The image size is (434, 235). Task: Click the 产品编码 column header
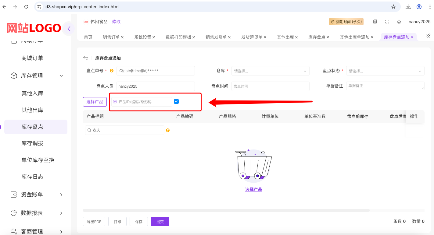click(185, 116)
